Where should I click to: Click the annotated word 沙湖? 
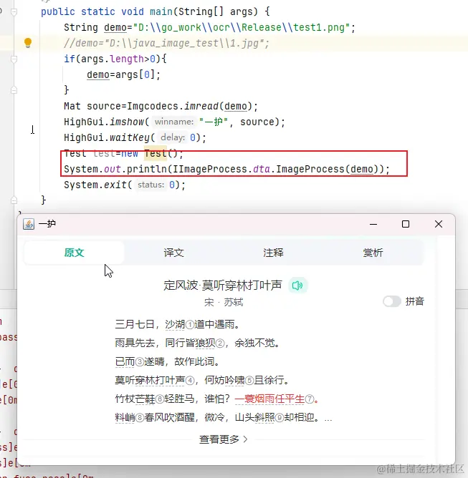[175, 324]
